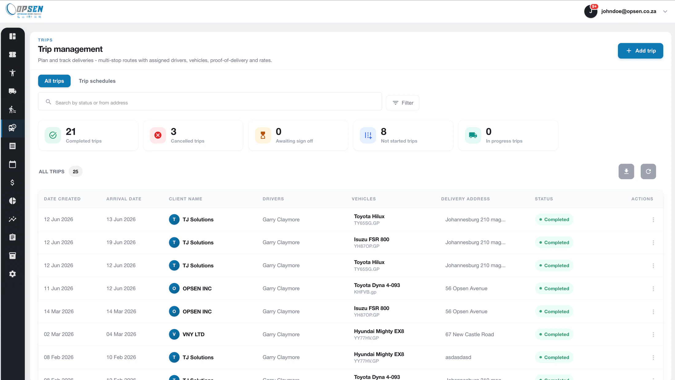Open the dollar sign finance icon

coord(13,183)
